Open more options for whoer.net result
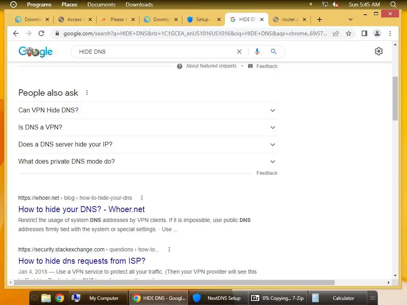 (142, 198)
